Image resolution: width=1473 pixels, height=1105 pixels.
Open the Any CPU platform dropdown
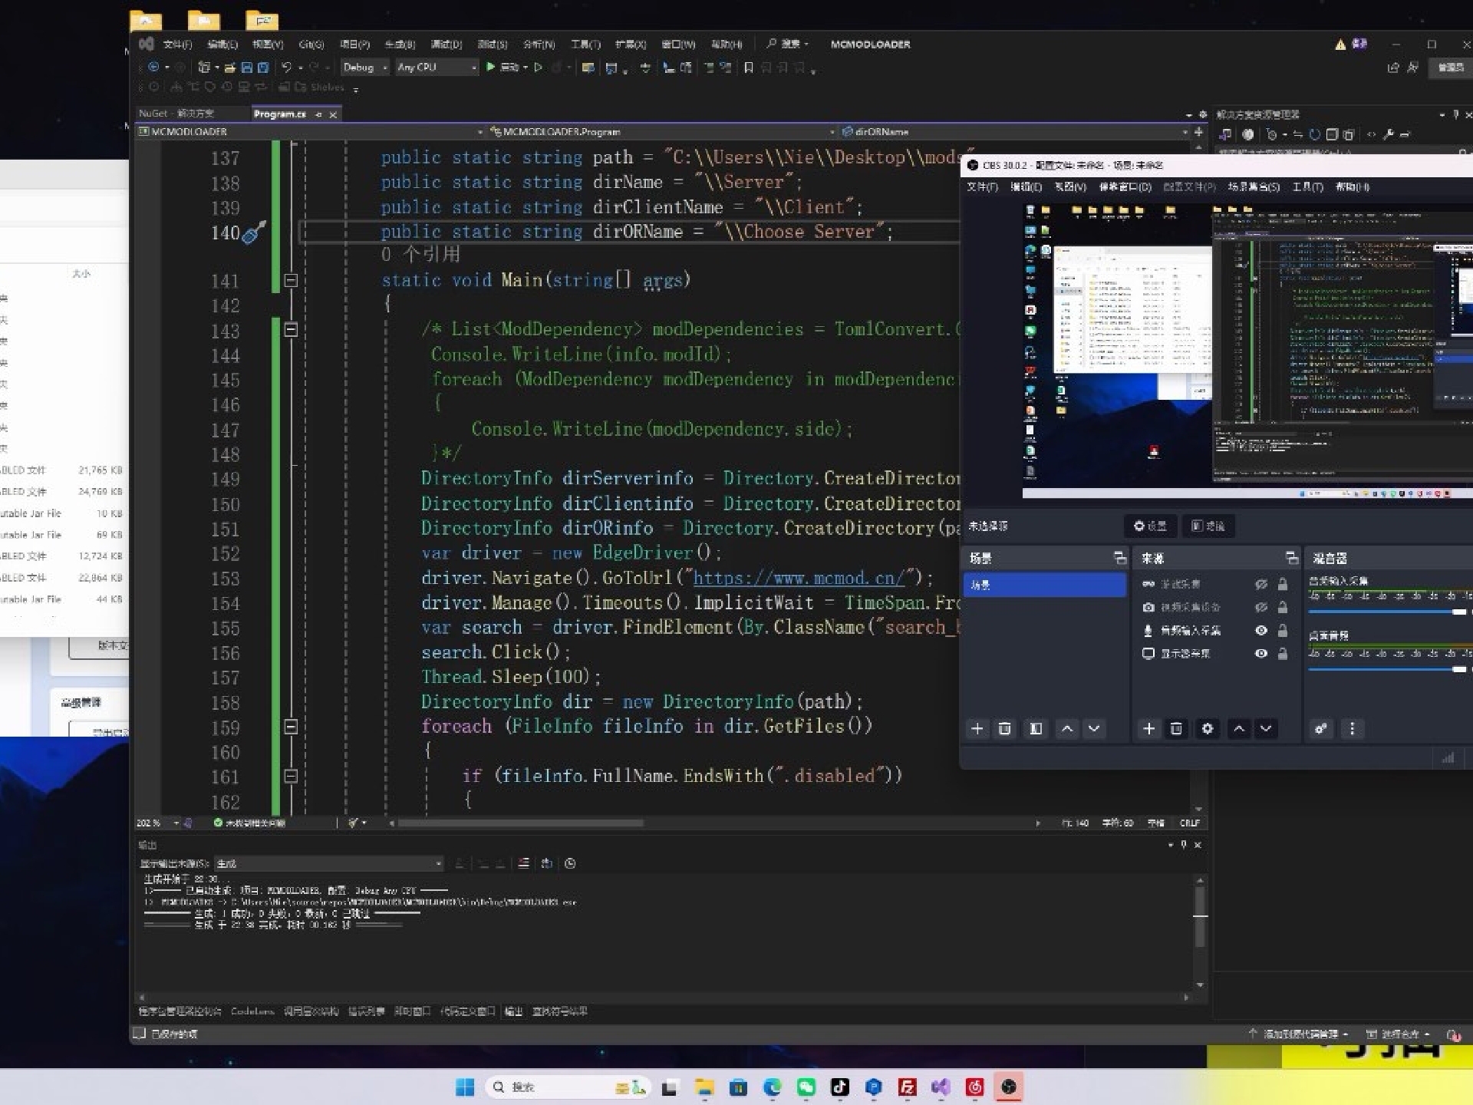(x=437, y=68)
